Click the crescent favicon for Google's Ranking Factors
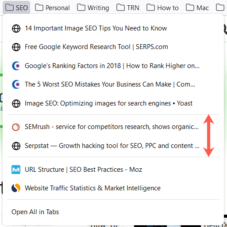Image resolution: width=227 pixels, height=227 pixels. [16, 66]
